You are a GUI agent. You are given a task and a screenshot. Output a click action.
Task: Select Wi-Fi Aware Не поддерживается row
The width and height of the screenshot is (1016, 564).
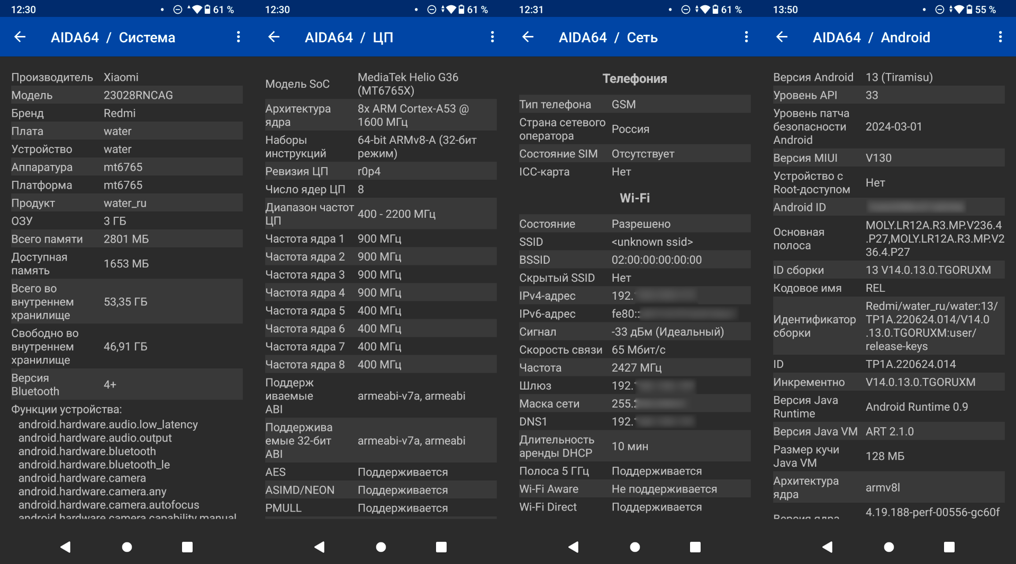point(635,489)
